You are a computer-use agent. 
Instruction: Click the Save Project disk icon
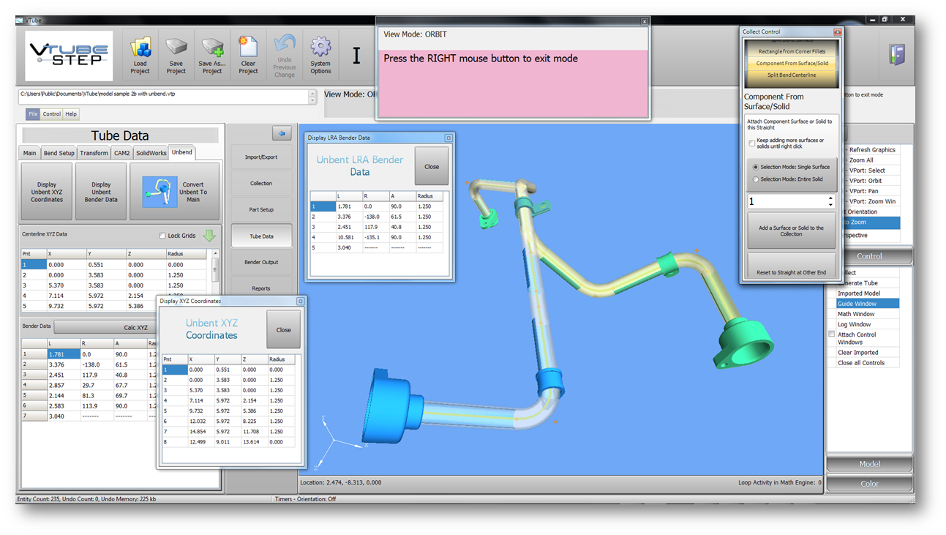176,50
